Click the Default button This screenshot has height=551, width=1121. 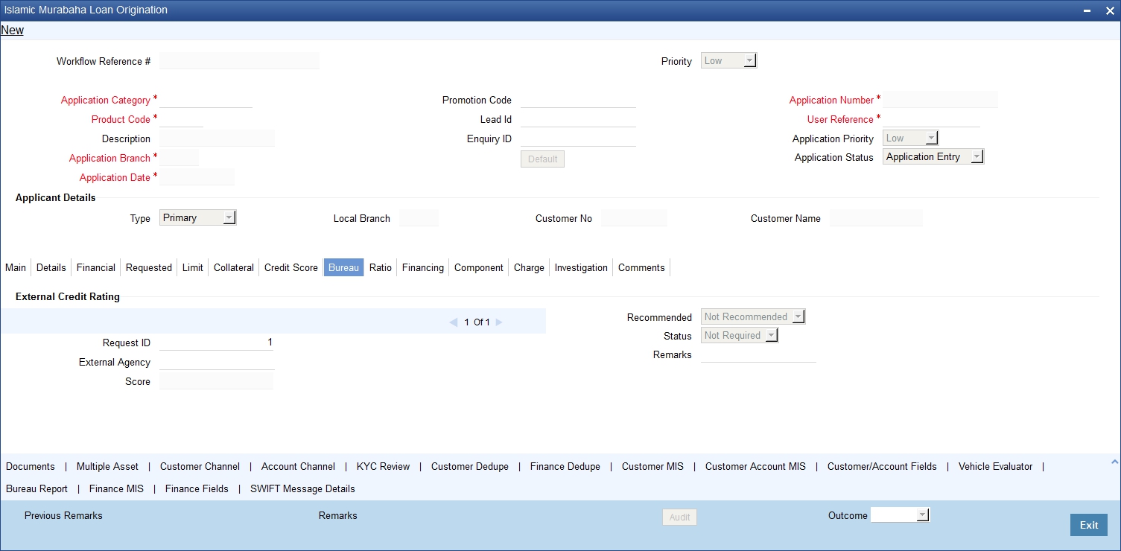click(542, 159)
